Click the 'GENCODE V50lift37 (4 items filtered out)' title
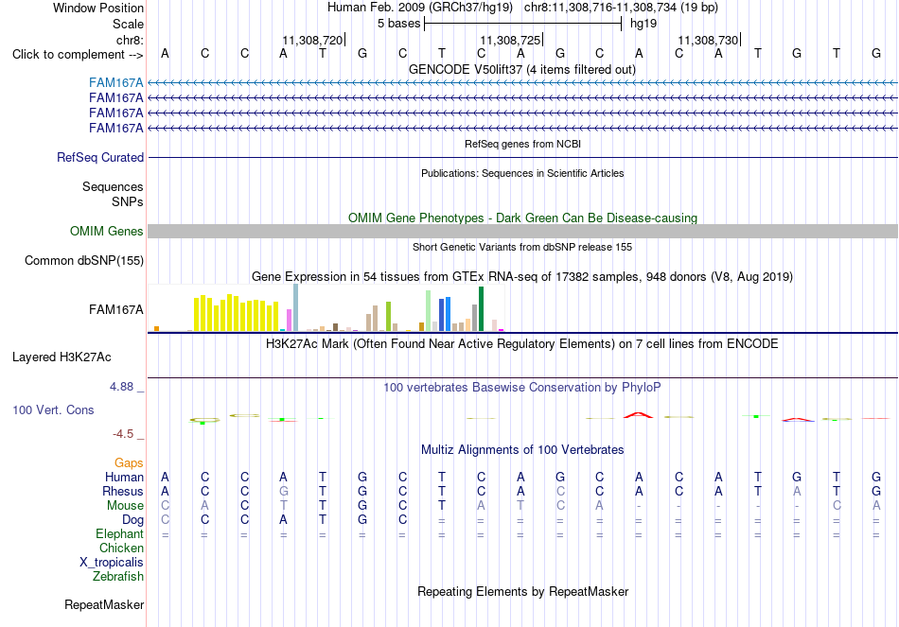This screenshot has width=899, height=627. pyautogui.click(x=522, y=69)
